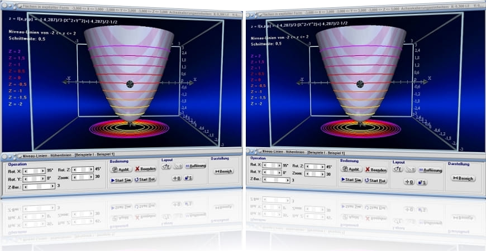Viewport: 486px width, 251px height.
Task: Click Zoom slider track, left window
Action: (x=83, y=177)
